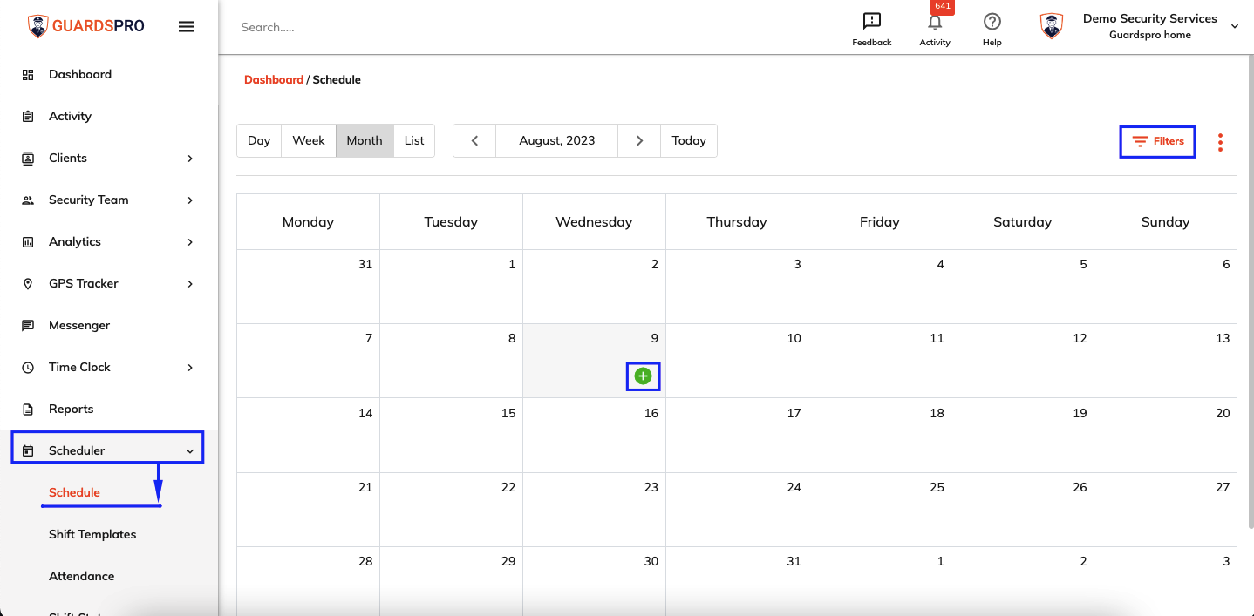Click the Security Team people icon
This screenshot has width=1254, height=616.
(28, 200)
